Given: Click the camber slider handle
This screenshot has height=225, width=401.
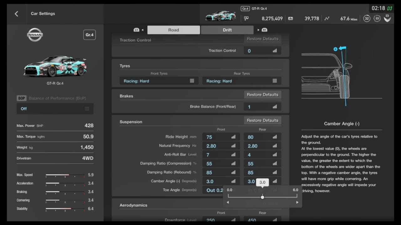Looking at the screenshot, I should [263, 197].
